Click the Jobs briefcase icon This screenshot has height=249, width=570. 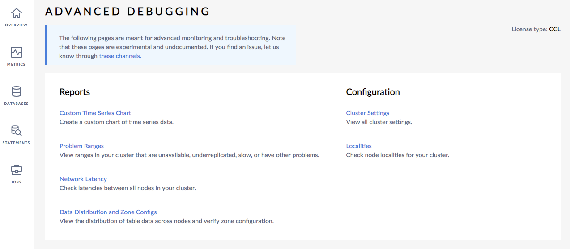pos(16,170)
